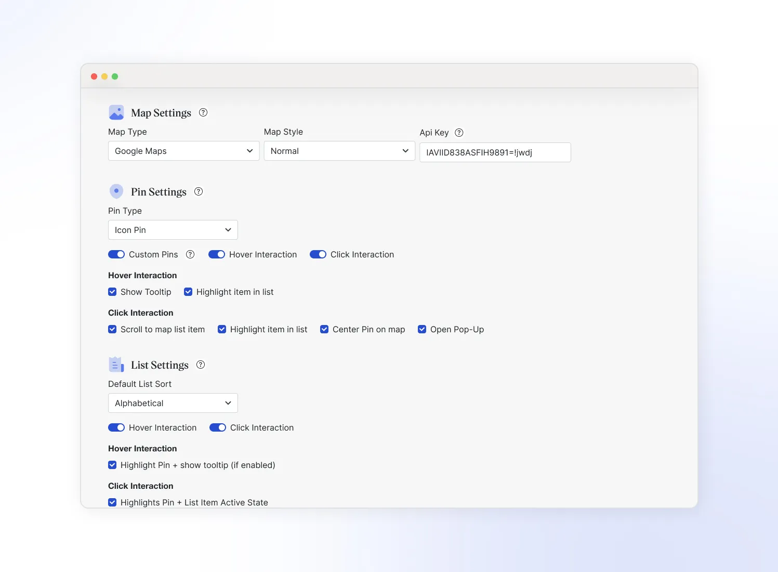Screen dimensions: 778x572
Task: Open the Pin Type dropdown
Action: pos(173,230)
